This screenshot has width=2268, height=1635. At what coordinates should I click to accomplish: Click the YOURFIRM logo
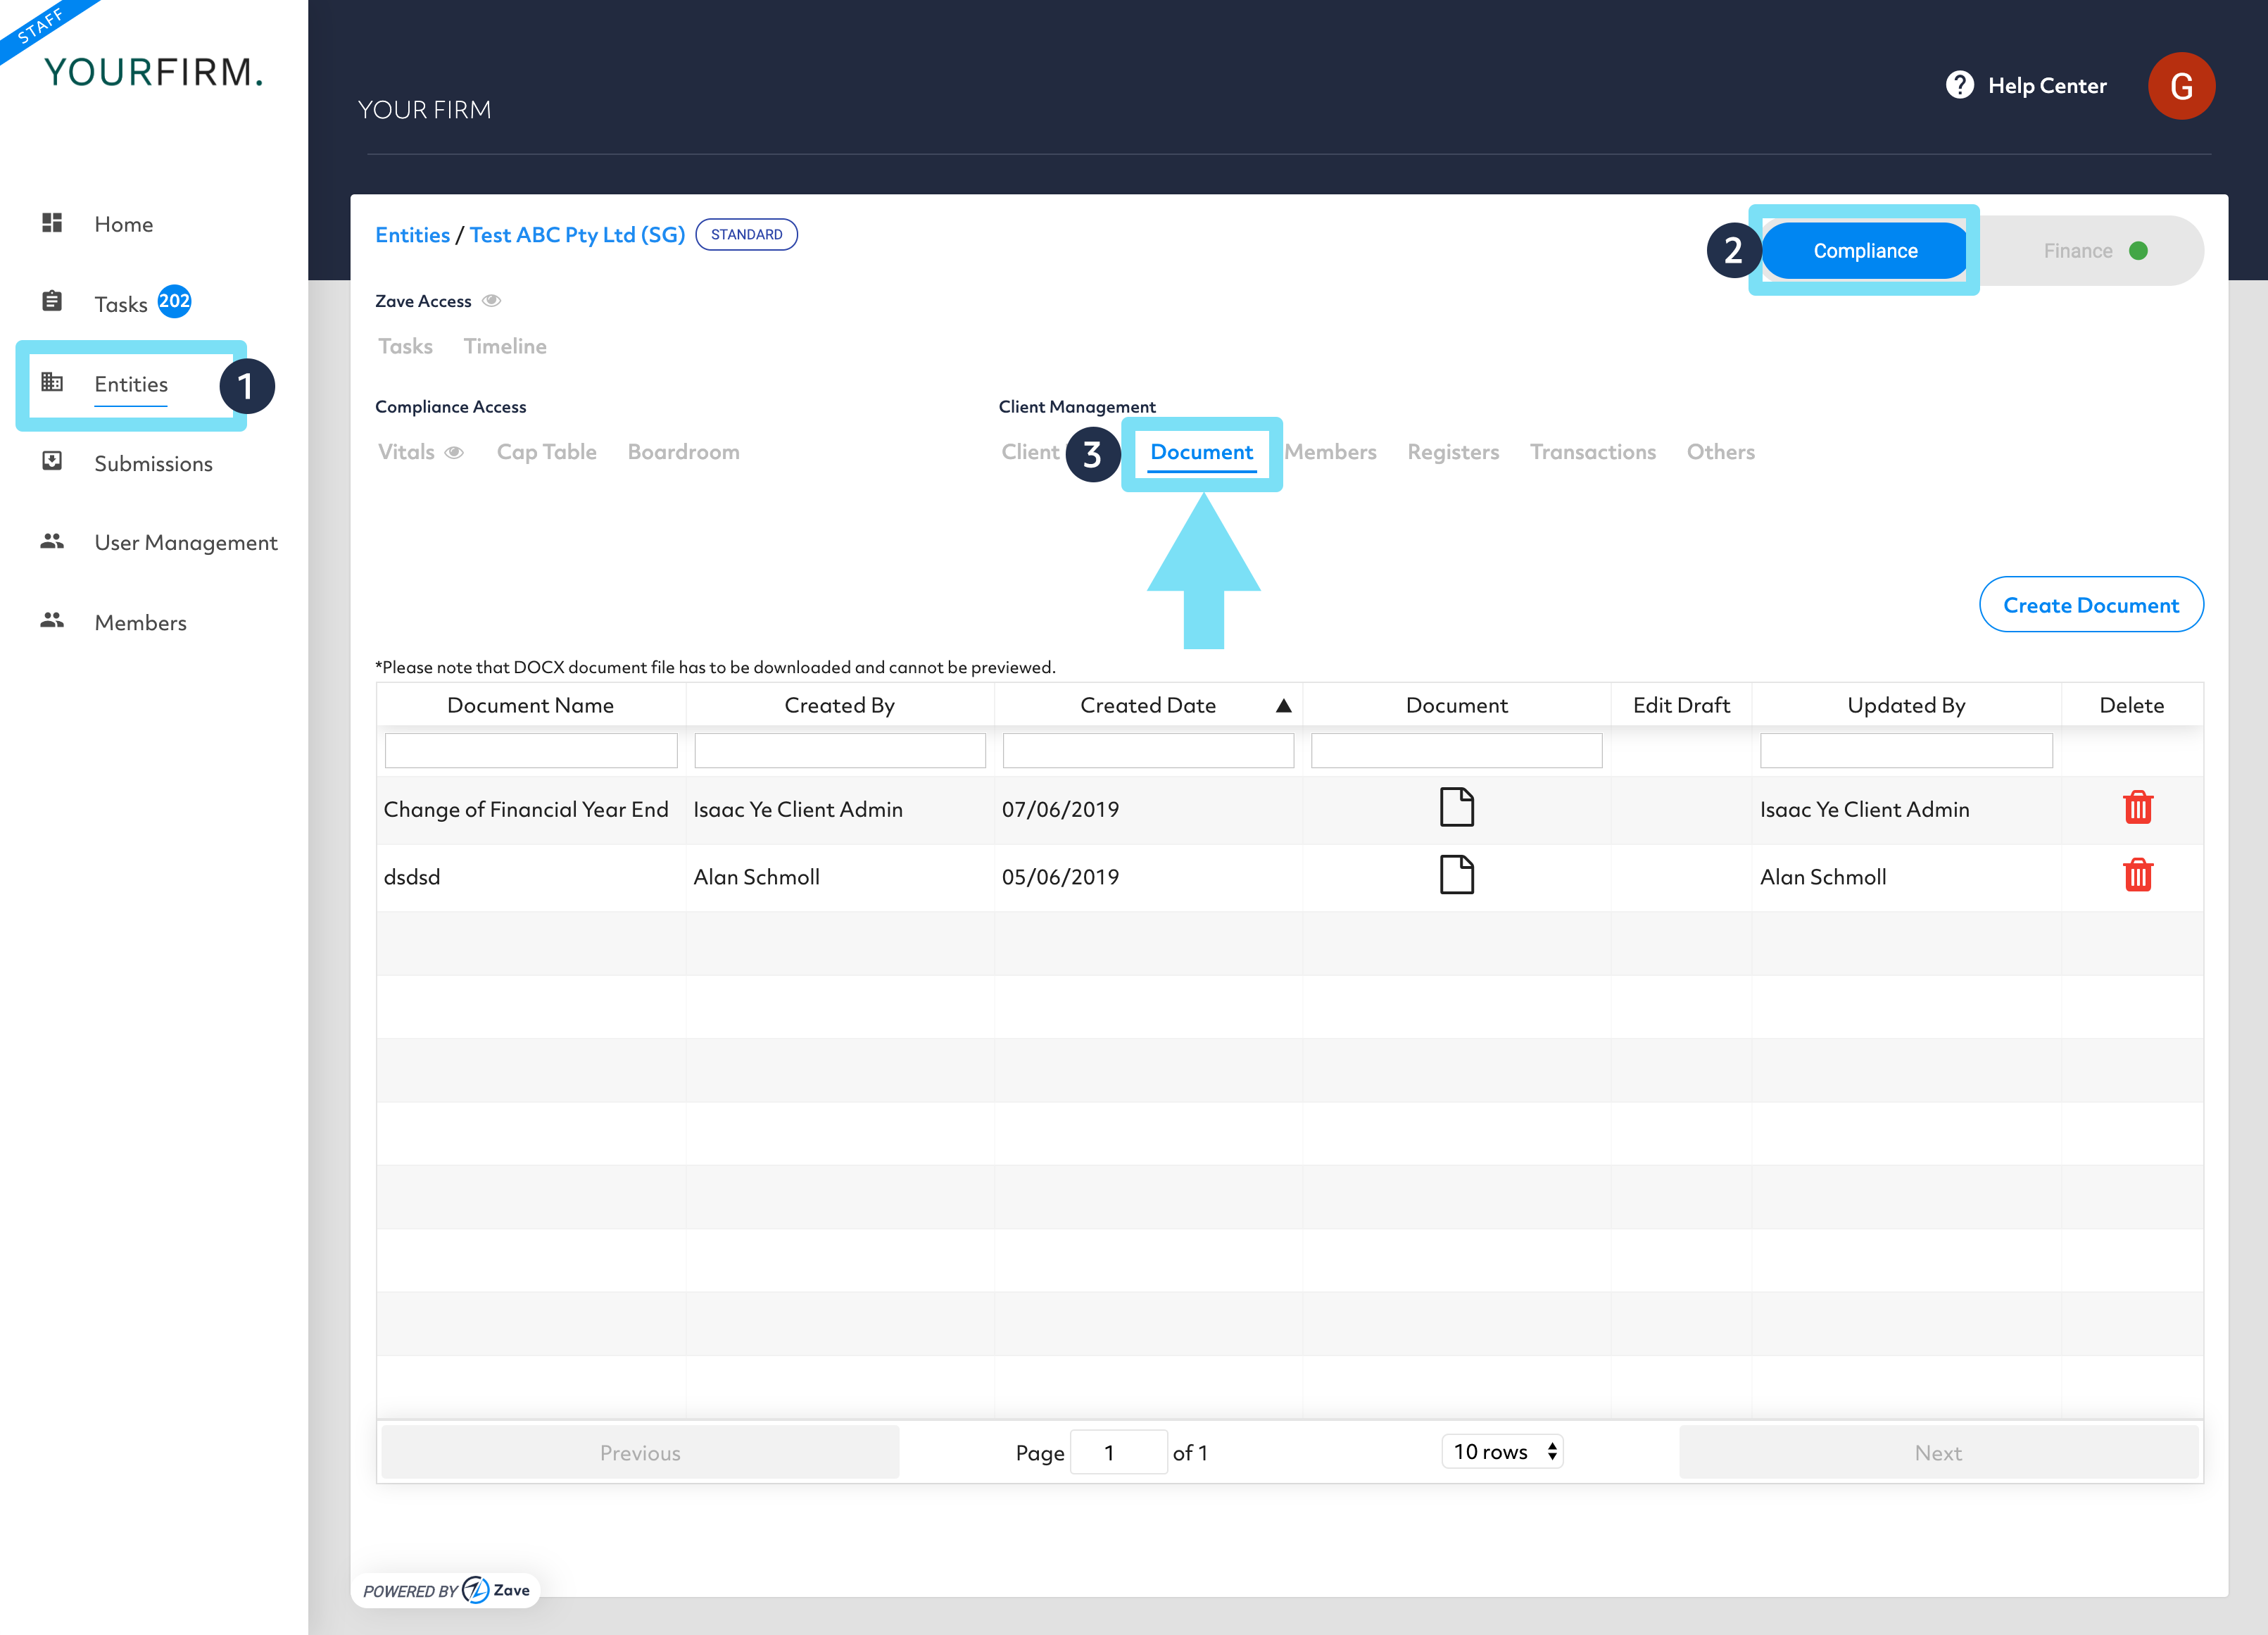point(153,72)
